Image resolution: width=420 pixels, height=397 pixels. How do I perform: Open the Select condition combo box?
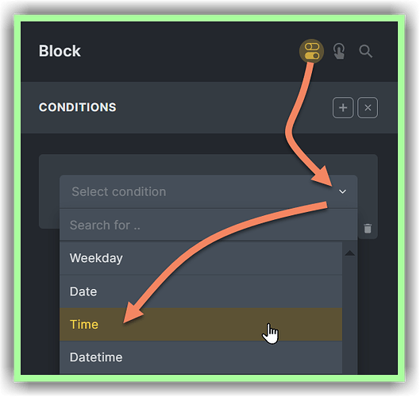tap(208, 191)
